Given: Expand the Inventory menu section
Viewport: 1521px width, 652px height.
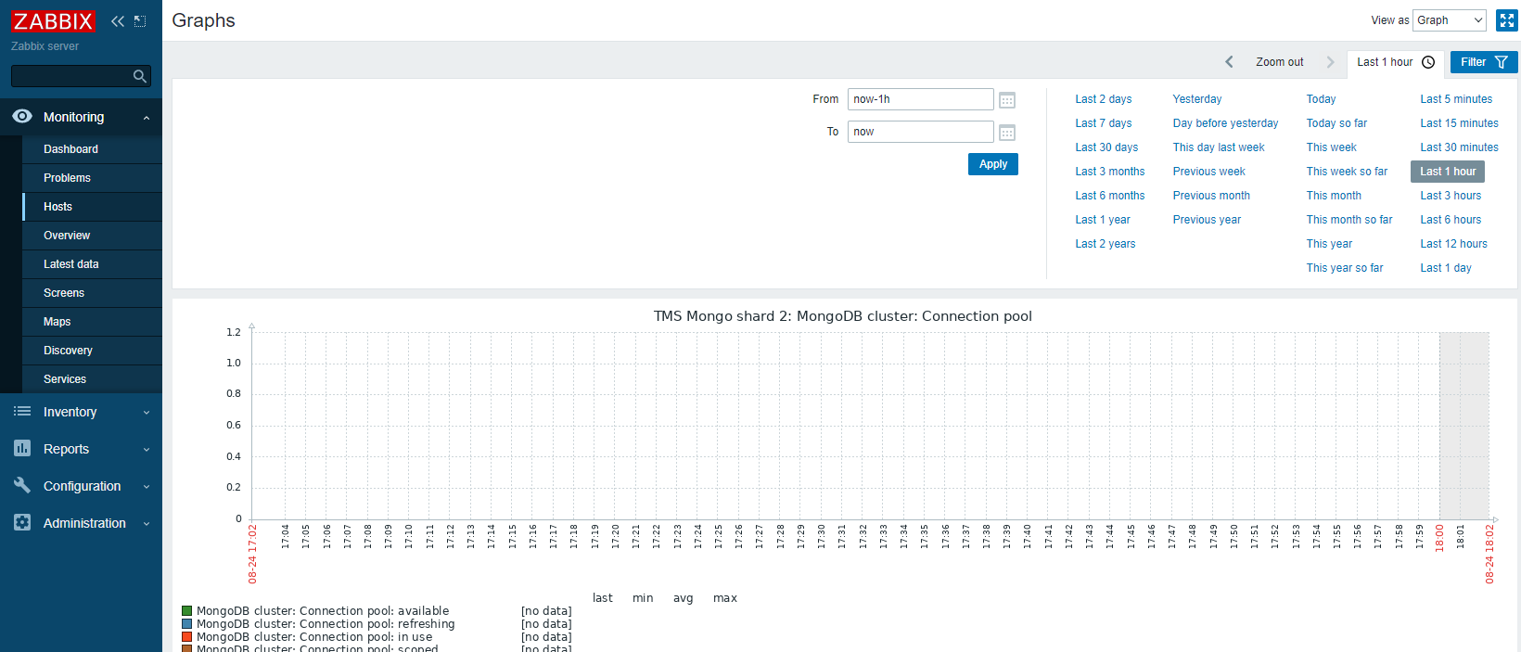Looking at the screenshot, I should 81,412.
